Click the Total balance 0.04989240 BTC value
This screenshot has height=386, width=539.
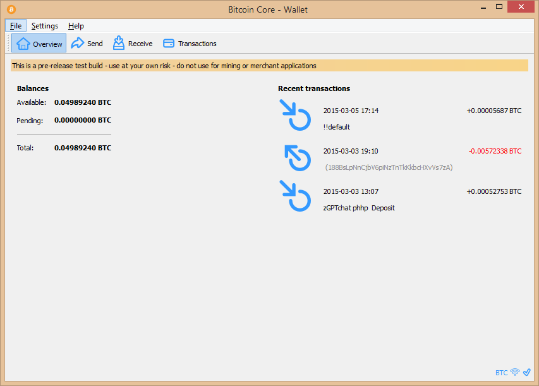click(x=83, y=148)
